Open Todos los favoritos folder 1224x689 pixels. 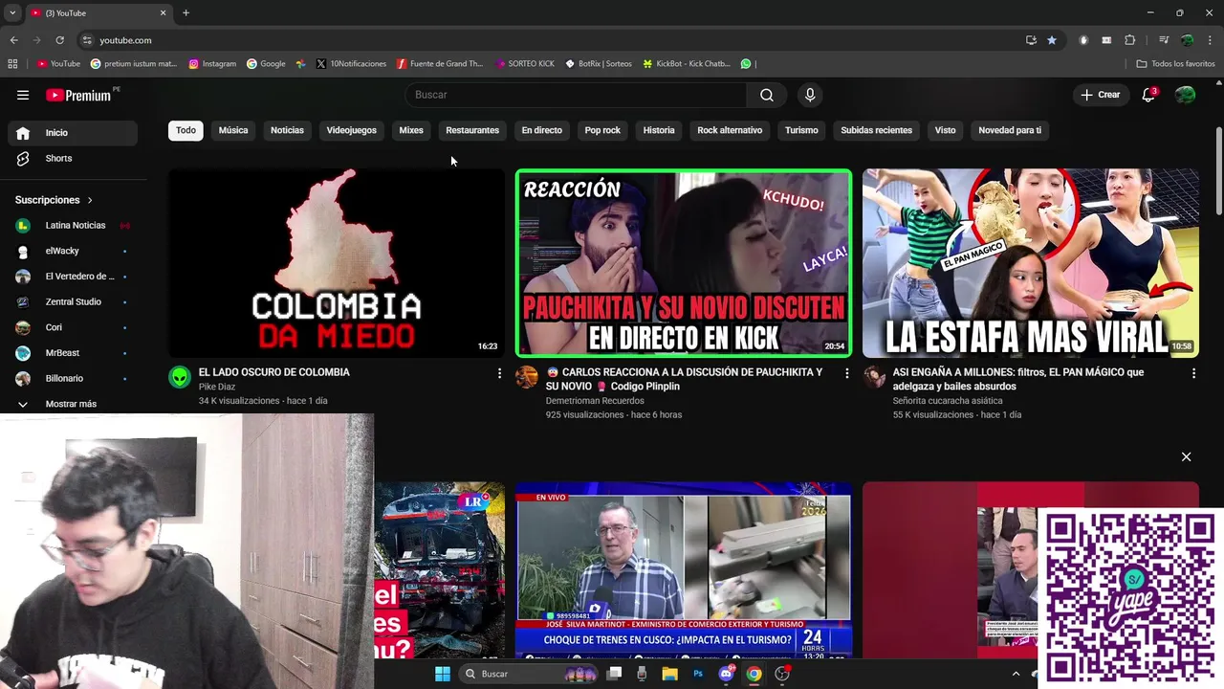pyautogui.click(x=1175, y=64)
